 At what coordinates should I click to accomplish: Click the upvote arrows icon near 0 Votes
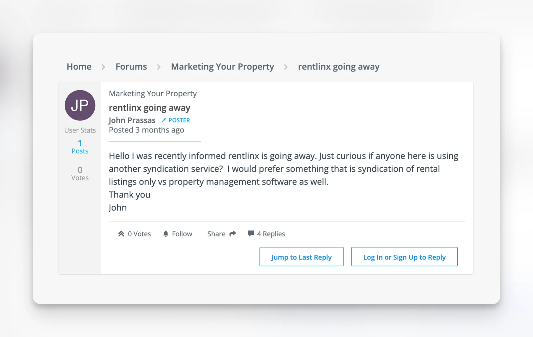(121, 233)
